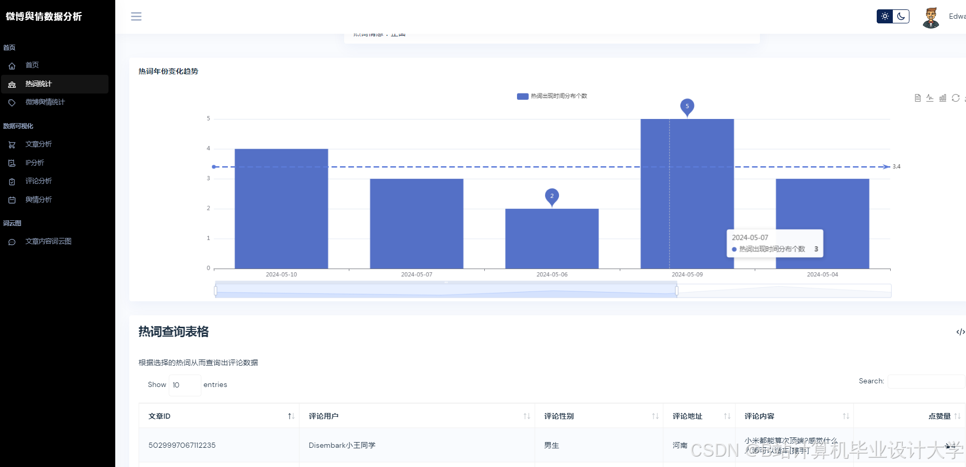
Task: Click the 2024-05-10 bar
Action: coord(281,209)
